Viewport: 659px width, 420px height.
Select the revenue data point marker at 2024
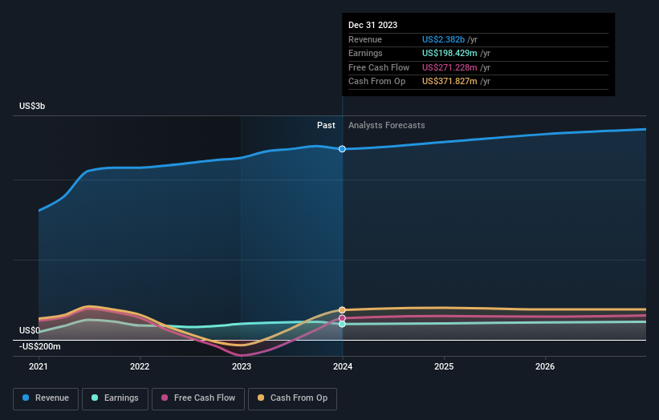pyautogui.click(x=342, y=149)
